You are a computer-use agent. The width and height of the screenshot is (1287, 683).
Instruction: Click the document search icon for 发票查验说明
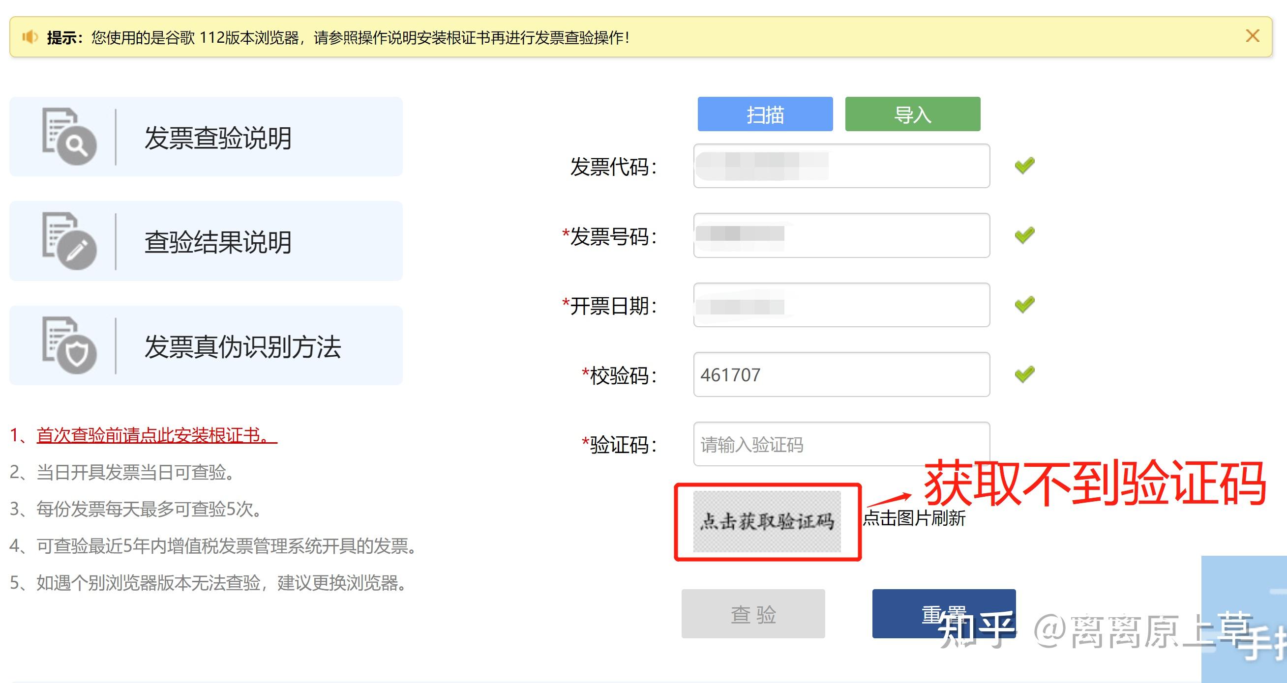[x=69, y=136]
